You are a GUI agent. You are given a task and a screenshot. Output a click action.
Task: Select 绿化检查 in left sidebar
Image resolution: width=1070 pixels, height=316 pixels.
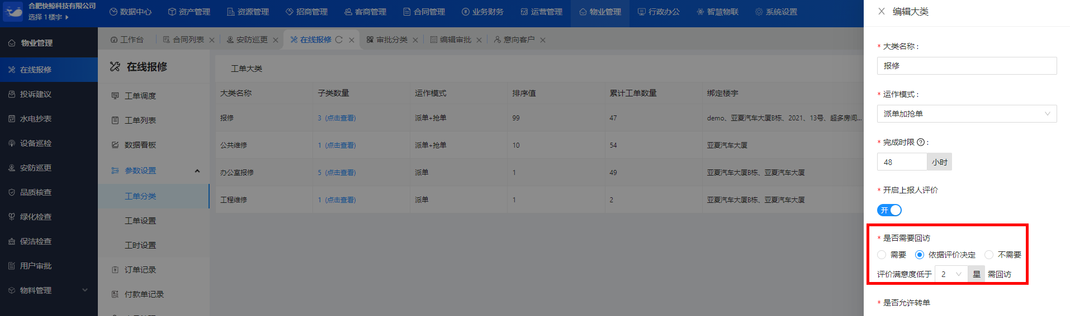tap(49, 217)
